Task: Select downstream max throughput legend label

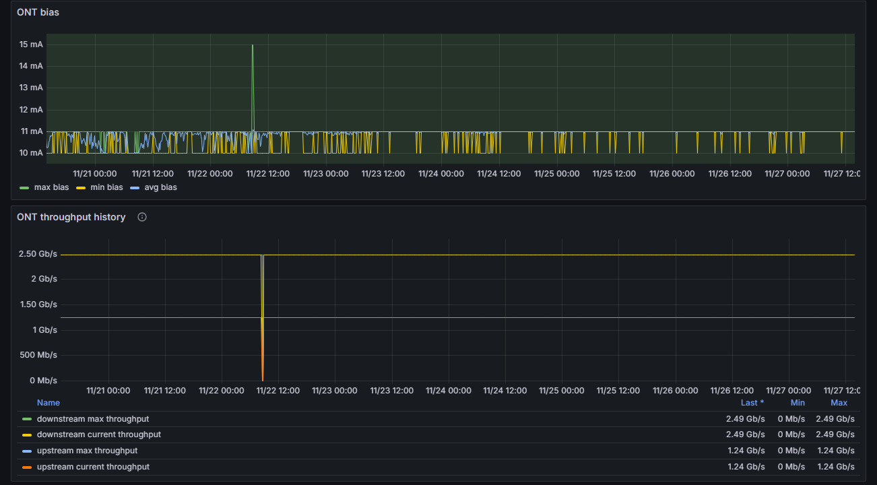Action: (93, 419)
